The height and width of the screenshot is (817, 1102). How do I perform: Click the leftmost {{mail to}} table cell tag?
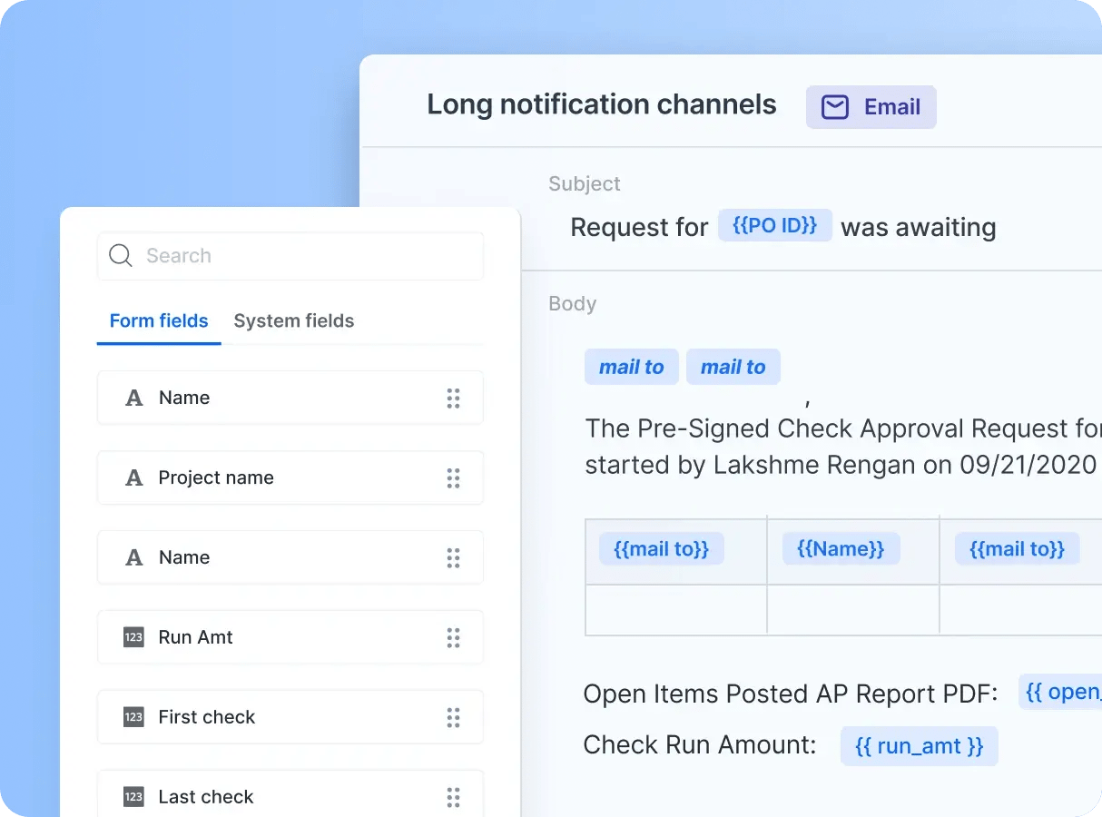coord(661,548)
